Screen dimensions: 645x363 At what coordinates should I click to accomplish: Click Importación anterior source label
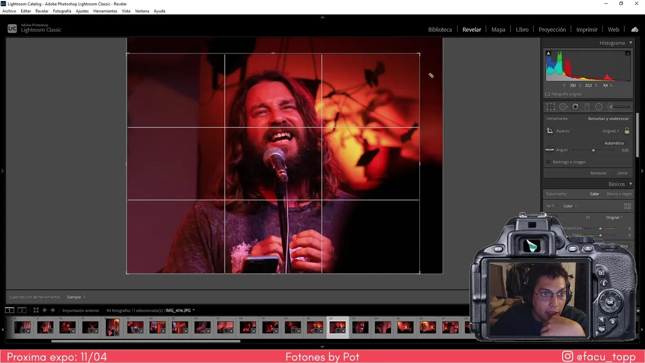(81, 311)
